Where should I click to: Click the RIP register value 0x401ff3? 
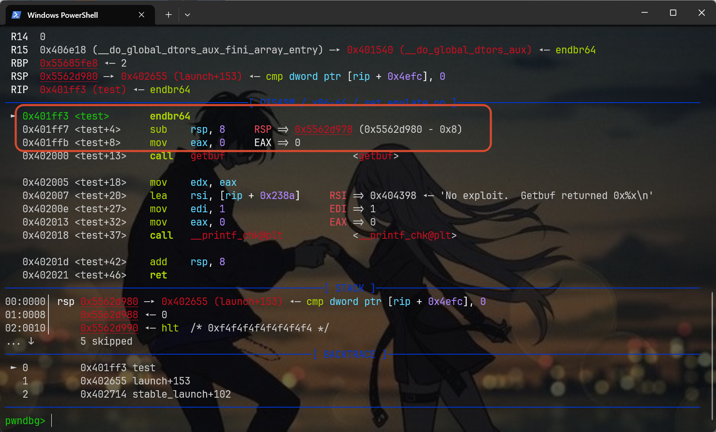point(63,90)
